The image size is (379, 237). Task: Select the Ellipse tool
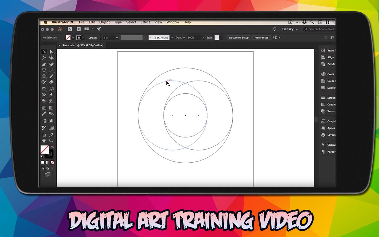click(44, 76)
